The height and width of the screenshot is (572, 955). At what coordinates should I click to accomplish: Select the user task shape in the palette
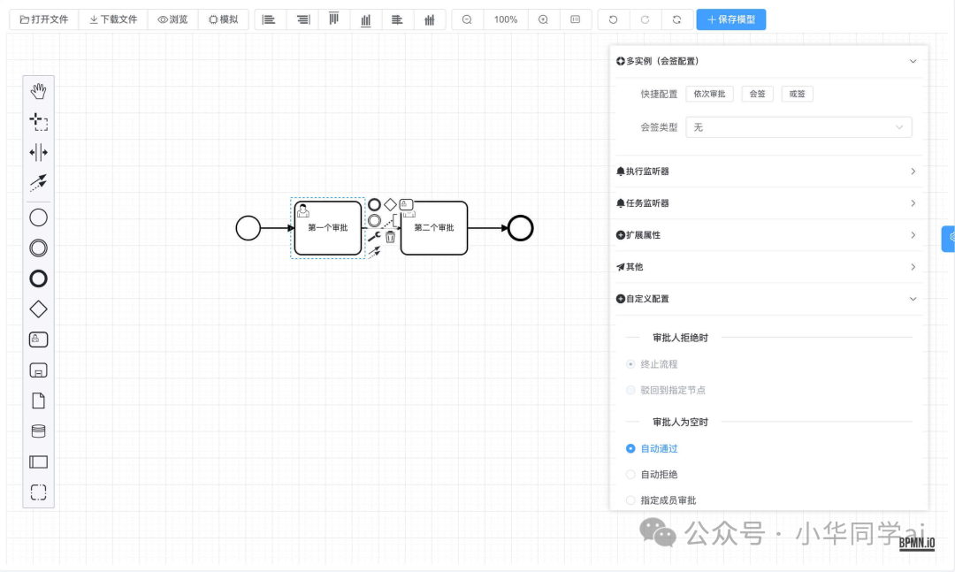[38, 339]
